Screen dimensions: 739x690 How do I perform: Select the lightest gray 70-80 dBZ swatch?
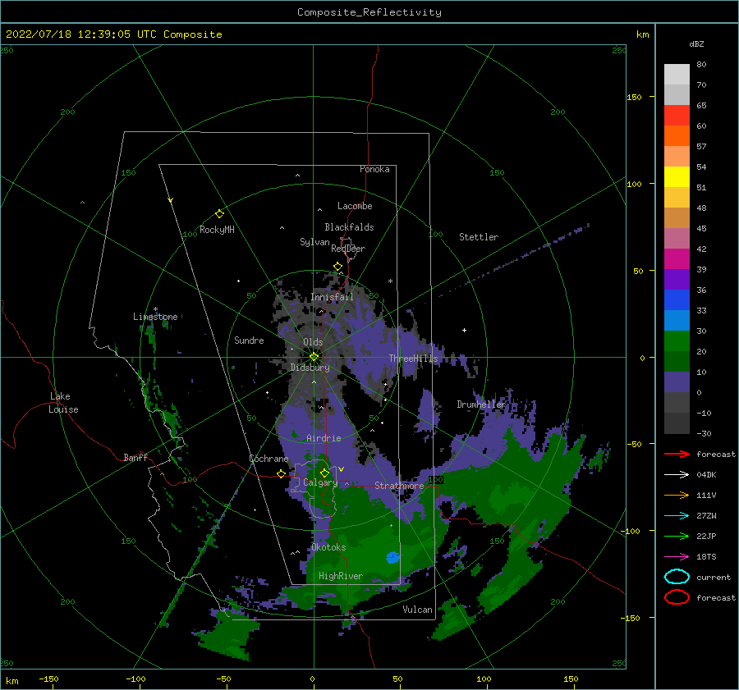tap(677, 75)
